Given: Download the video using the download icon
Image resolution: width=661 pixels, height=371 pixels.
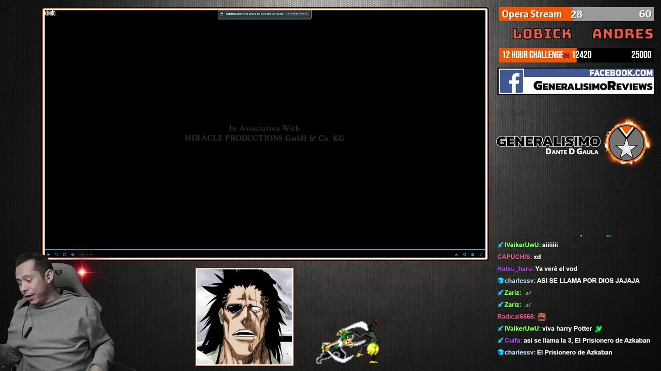Looking at the screenshot, I should (457, 255).
